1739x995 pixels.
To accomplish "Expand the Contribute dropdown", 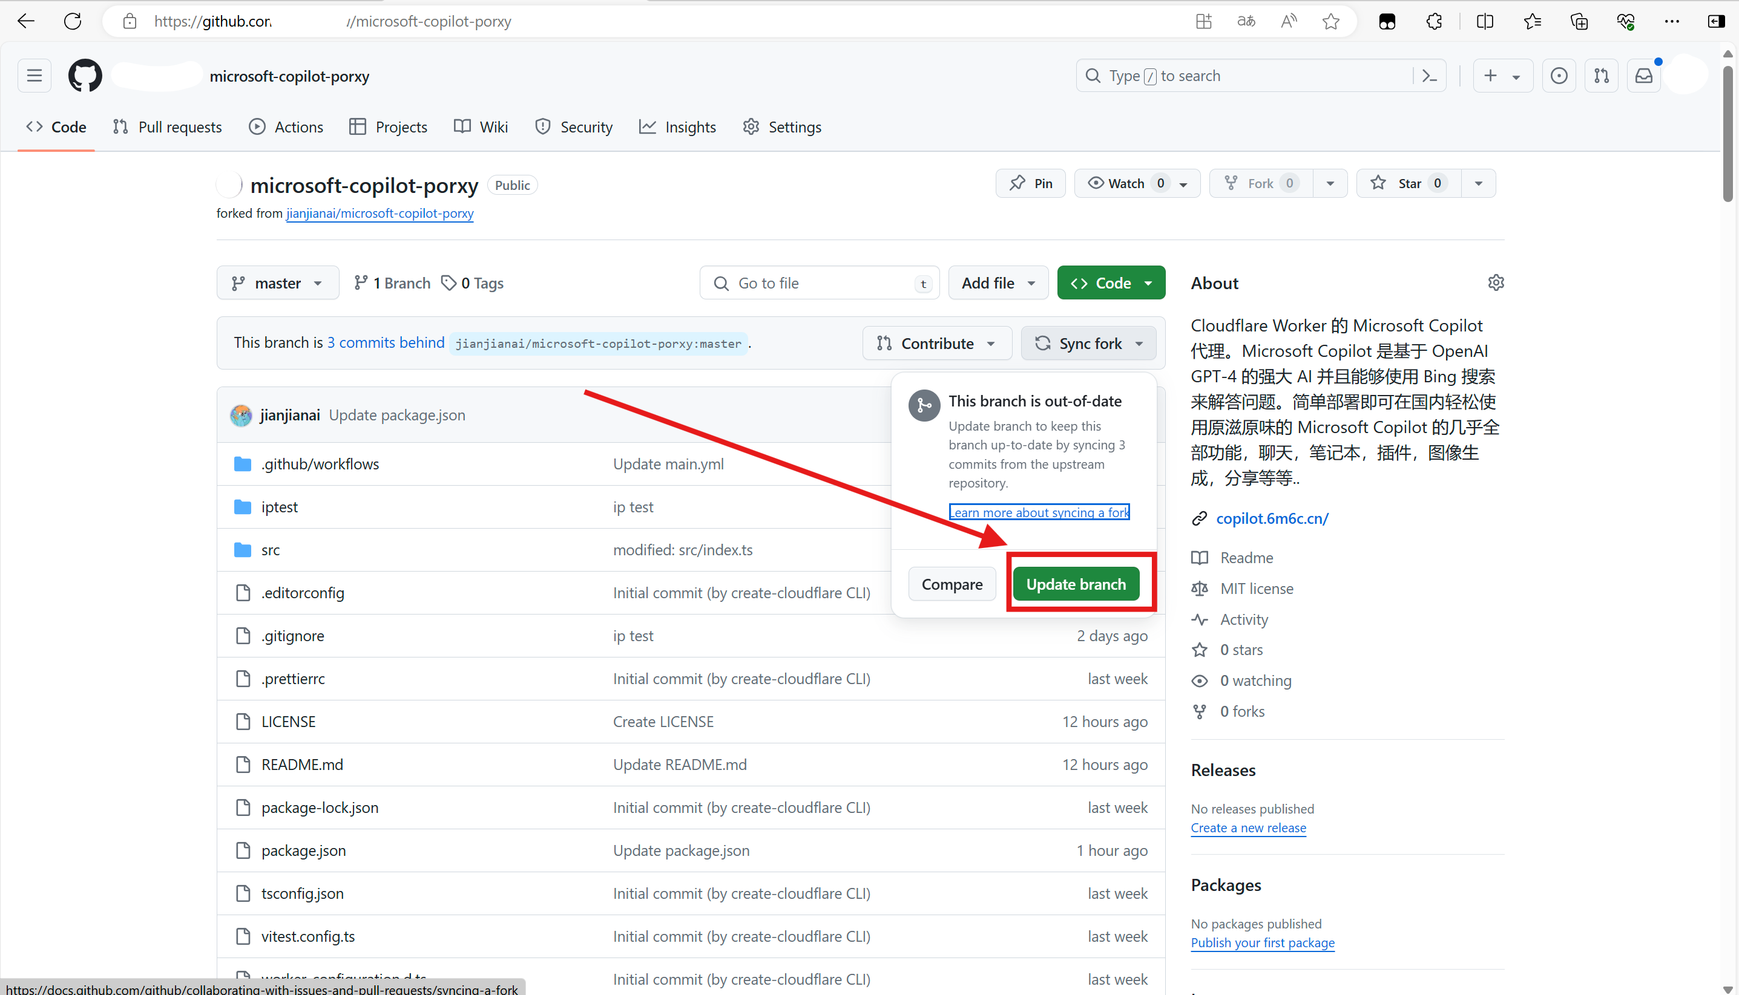I will (936, 343).
